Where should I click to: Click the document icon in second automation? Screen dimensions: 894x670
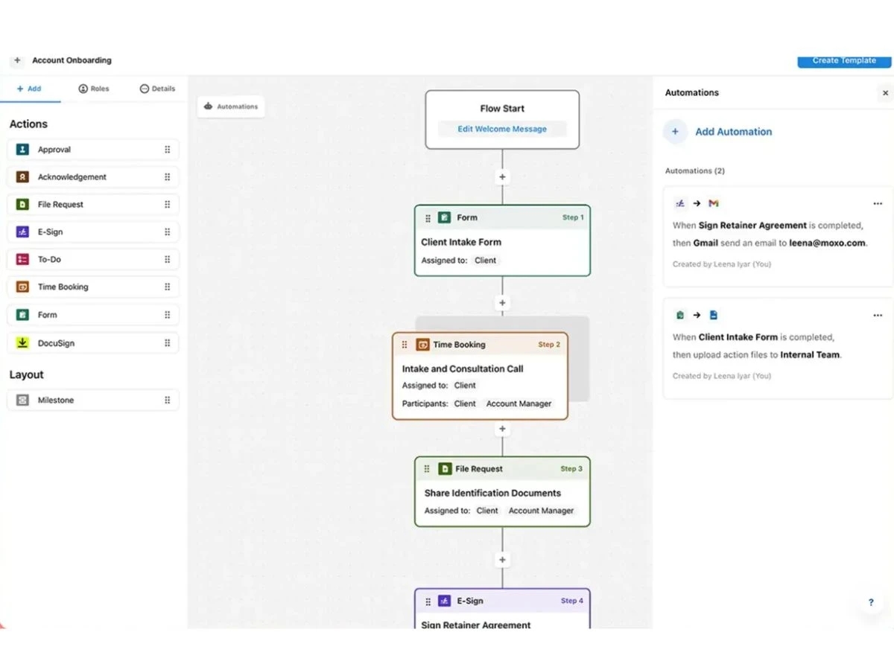pos(714,316)
